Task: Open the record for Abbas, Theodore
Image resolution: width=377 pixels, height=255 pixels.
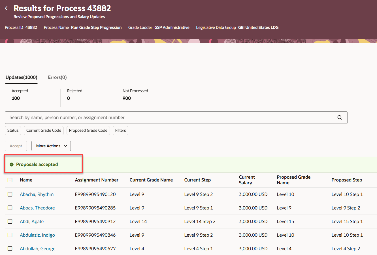Action: [x=37, y=208]
